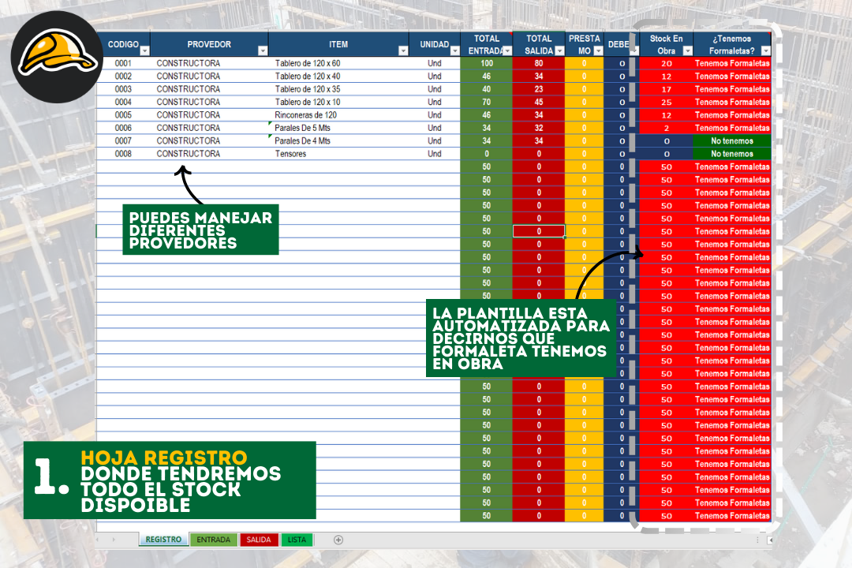Select the 'Tablero de 120 x 10' cell

tap(338, 103)
